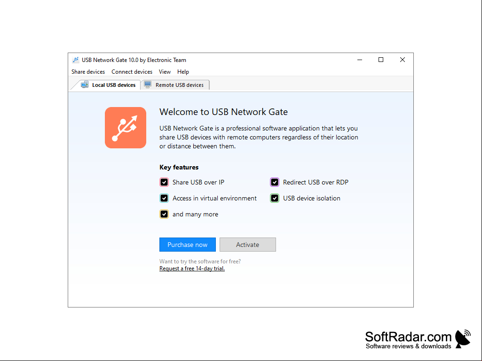Viewport: 482px width, 361px height.
Task: Click the 'Key features' heading
Action: pos(179,167)
